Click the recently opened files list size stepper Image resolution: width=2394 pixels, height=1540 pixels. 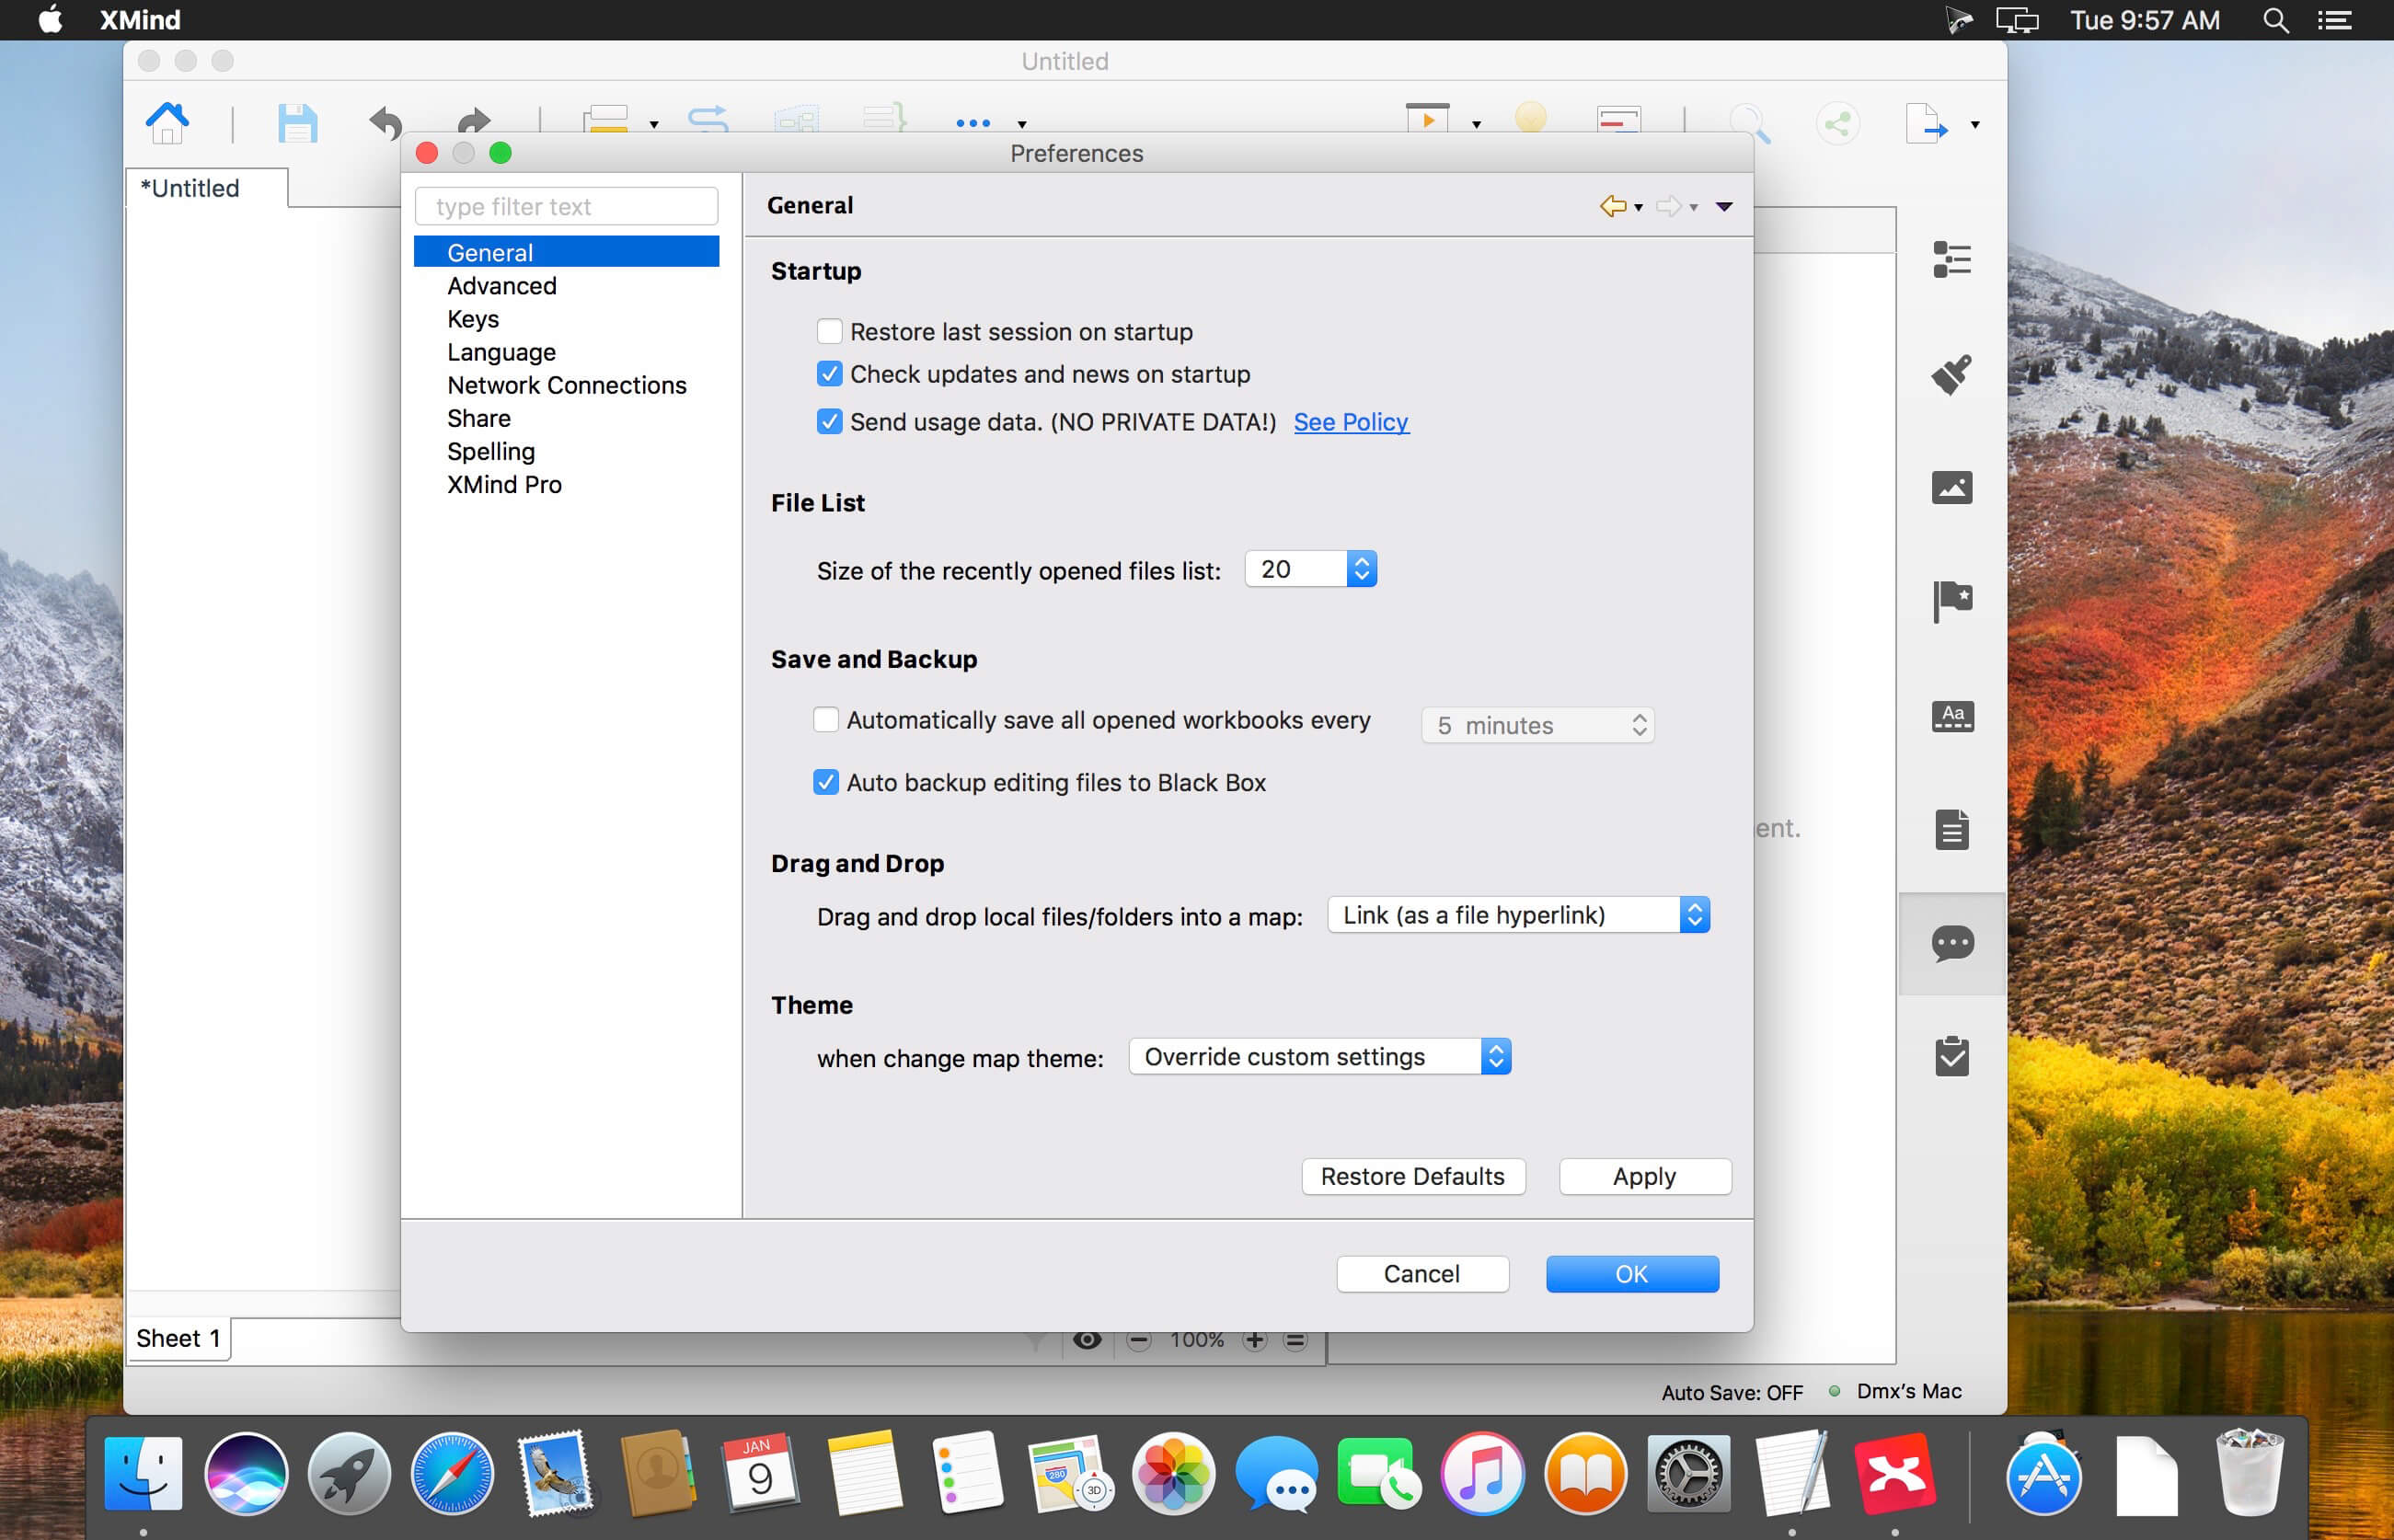coord(1361,569)
